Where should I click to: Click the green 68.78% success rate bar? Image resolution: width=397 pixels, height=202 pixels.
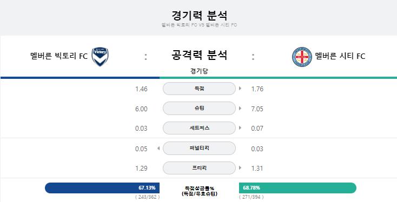tap(297, 188)
